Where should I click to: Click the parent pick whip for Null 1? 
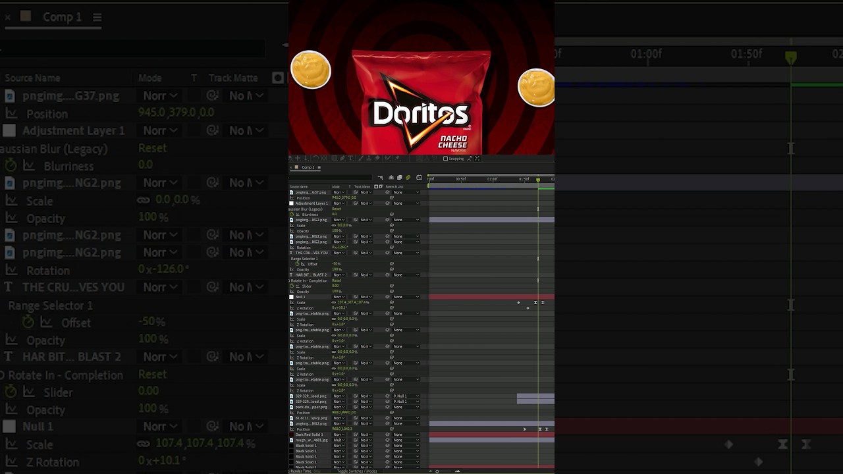click(x=387, y=297)
